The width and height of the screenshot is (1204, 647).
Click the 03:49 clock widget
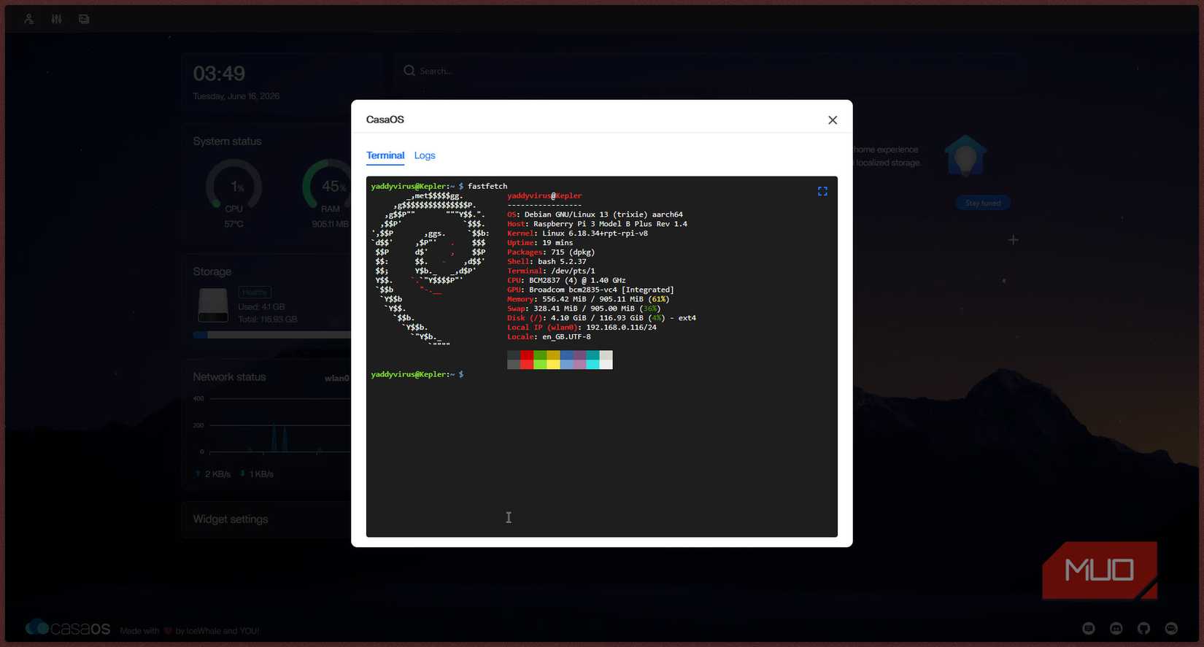pyautogui.click(x=219, y=74)
